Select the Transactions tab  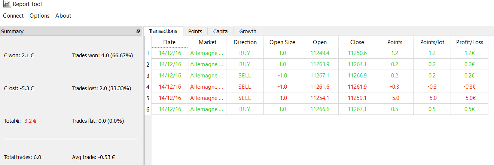[163, 31]
